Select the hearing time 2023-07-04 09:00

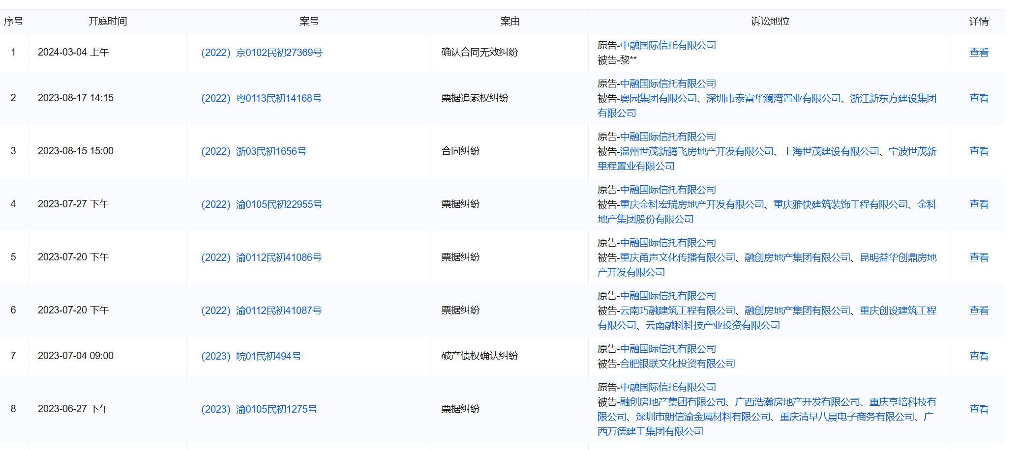76,356
